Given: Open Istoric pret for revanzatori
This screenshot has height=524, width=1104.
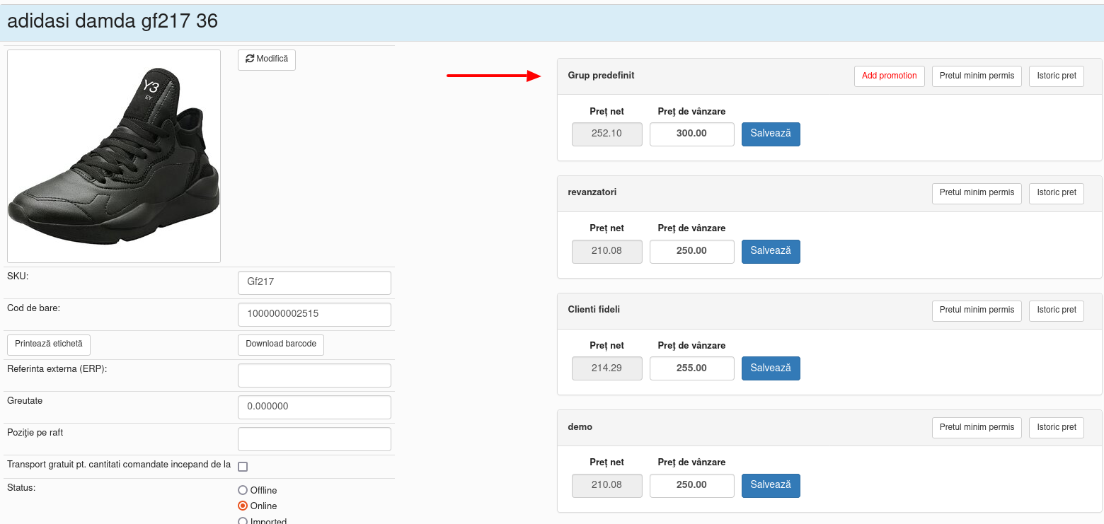Looking at the screenshot, I should click(x=1057, y=193).
